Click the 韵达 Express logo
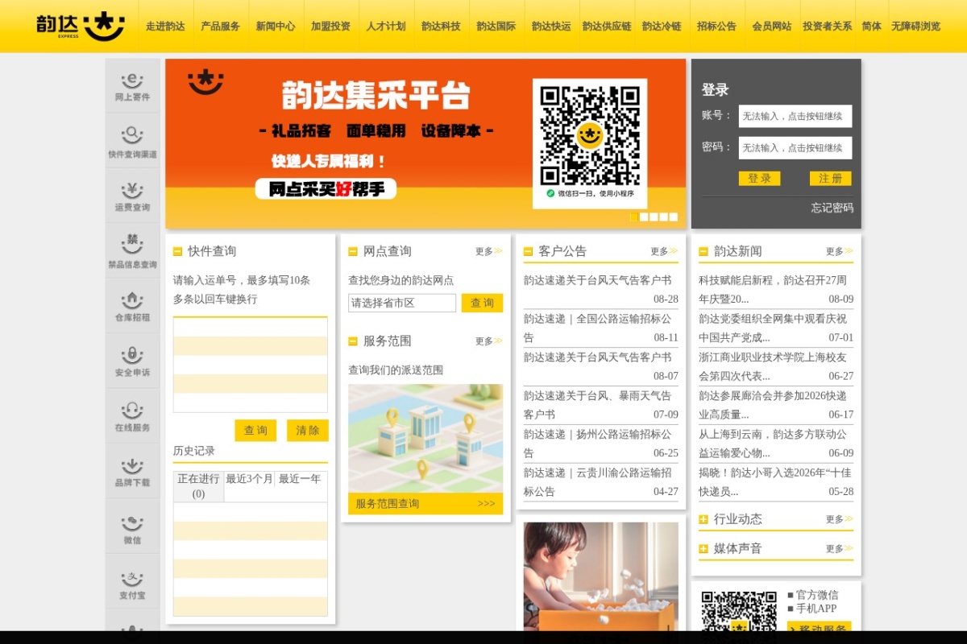Screen dimensions: 967x644 click(81, 26)
